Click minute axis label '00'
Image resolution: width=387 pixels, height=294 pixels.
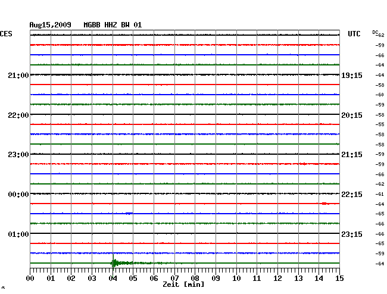30,278
